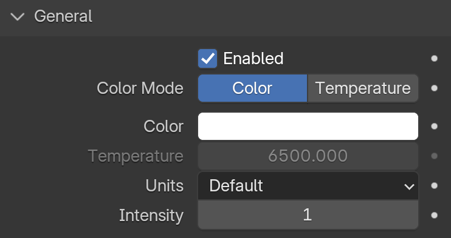The image size is (451, 238).
Task: Click the General panel header title
Action: 63,16
